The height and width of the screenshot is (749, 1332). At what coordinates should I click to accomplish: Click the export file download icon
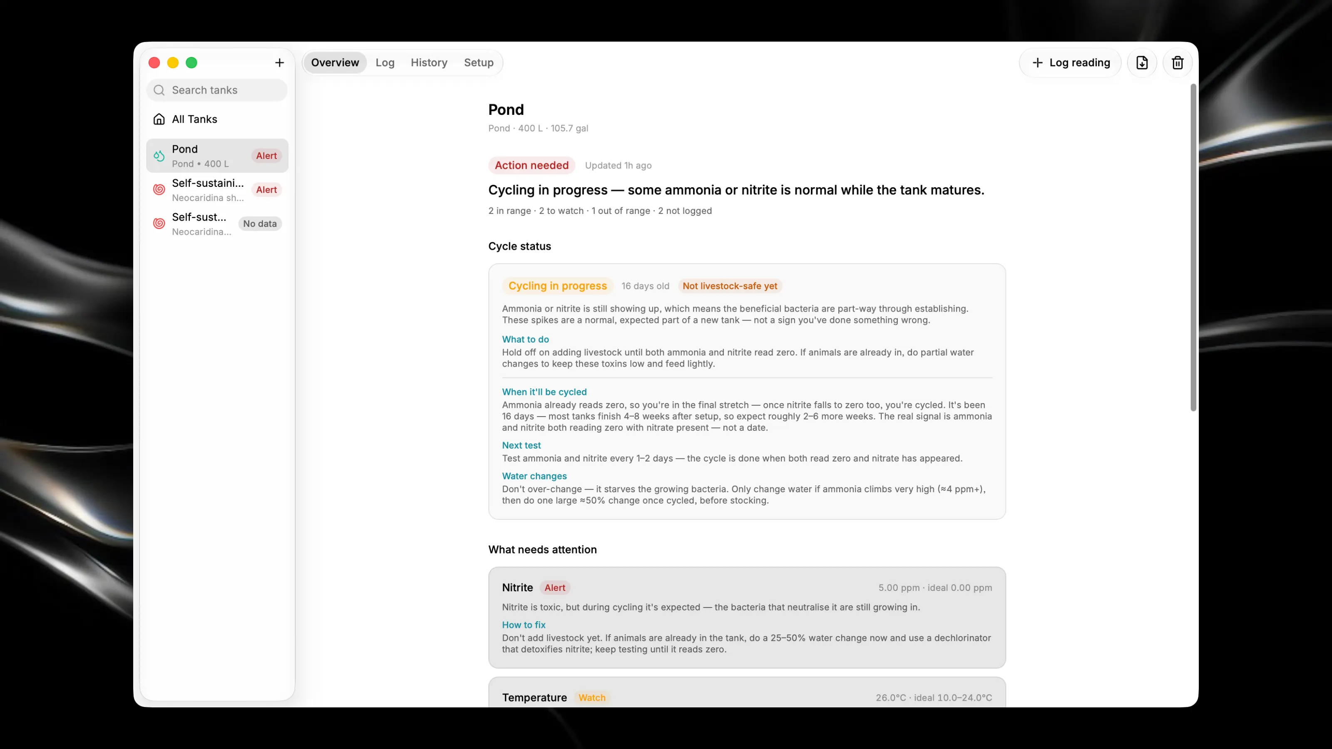[x=1142, y=62]
